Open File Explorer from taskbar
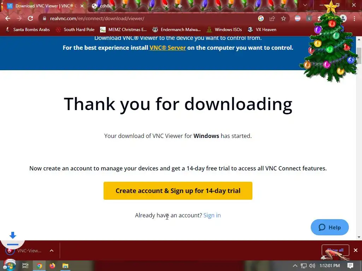This screenshot has width=362, height=271. point(65,266)
